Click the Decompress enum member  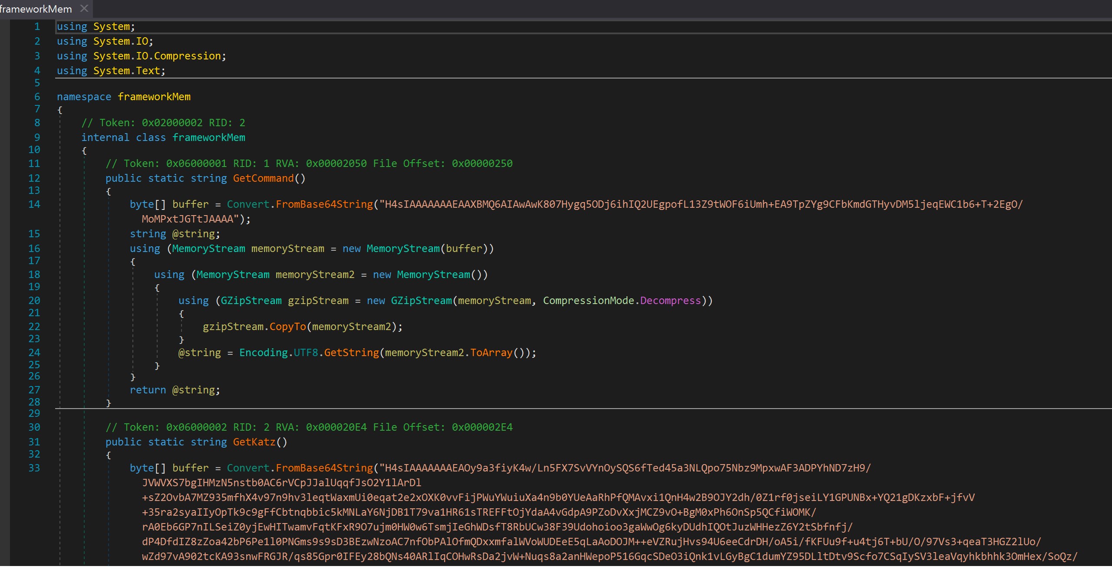[x=670, y=301]
